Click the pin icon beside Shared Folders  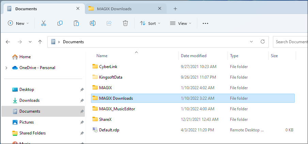click(x=82, y=133)
